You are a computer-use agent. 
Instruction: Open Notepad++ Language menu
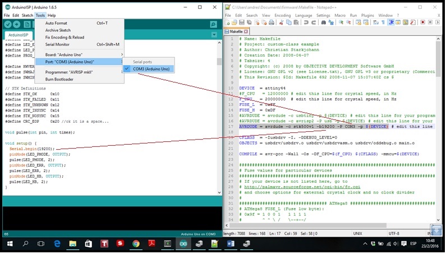(304, 15)
